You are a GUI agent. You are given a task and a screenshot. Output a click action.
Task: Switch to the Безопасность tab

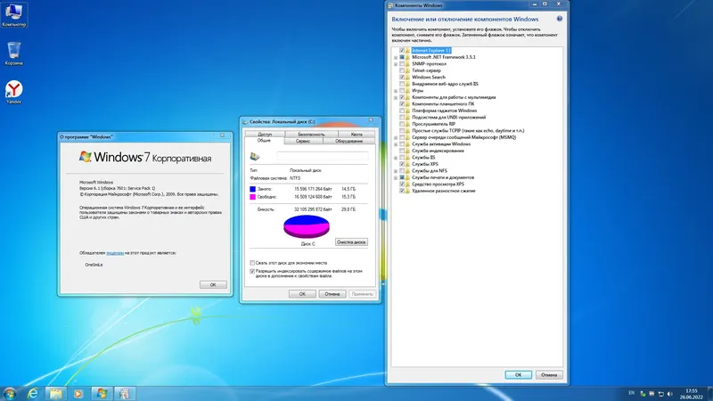click(311, 135)
